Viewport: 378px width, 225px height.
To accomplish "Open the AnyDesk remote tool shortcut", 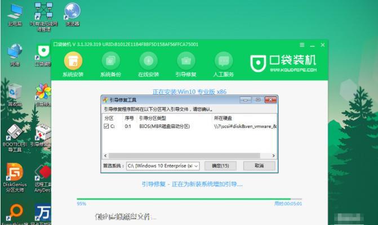I will [x=43, y=178].
